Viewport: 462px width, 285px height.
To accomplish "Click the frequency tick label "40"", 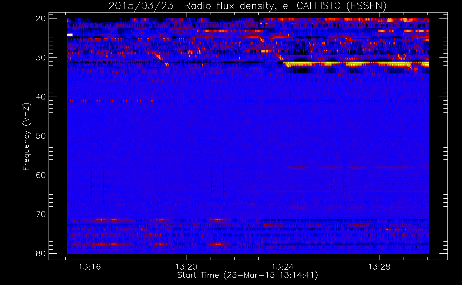I will coord(41,97).
